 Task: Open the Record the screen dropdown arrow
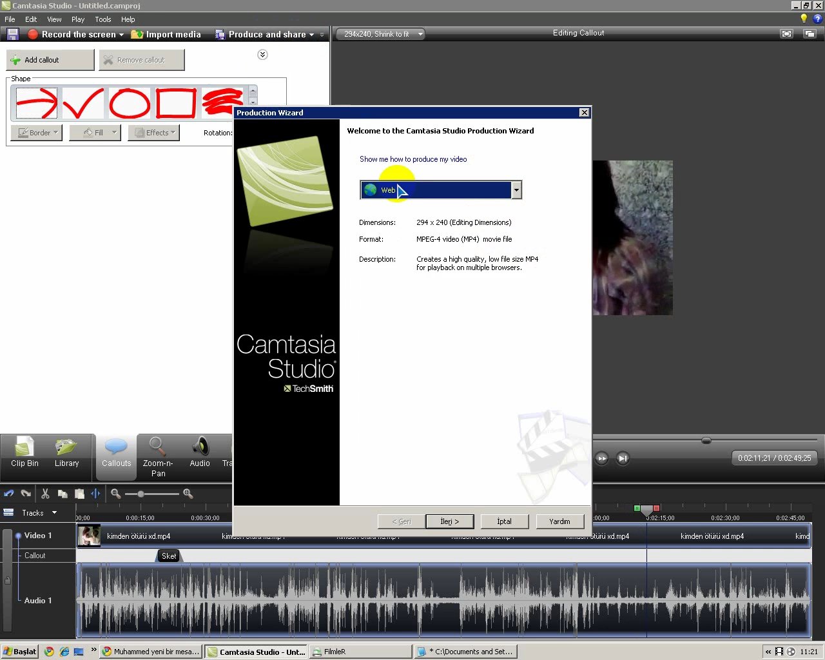[121, 35]
